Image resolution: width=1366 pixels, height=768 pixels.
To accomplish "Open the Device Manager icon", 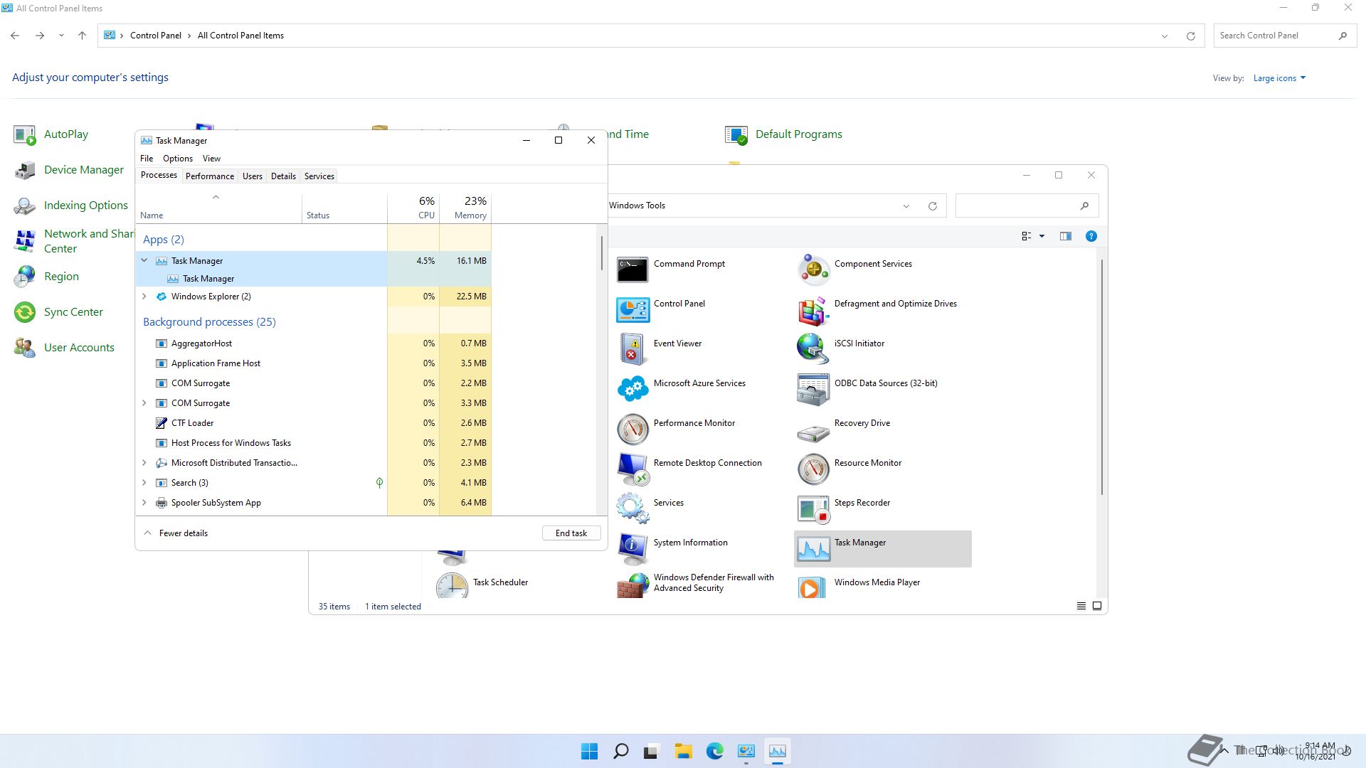I will (x=25, y=170).
